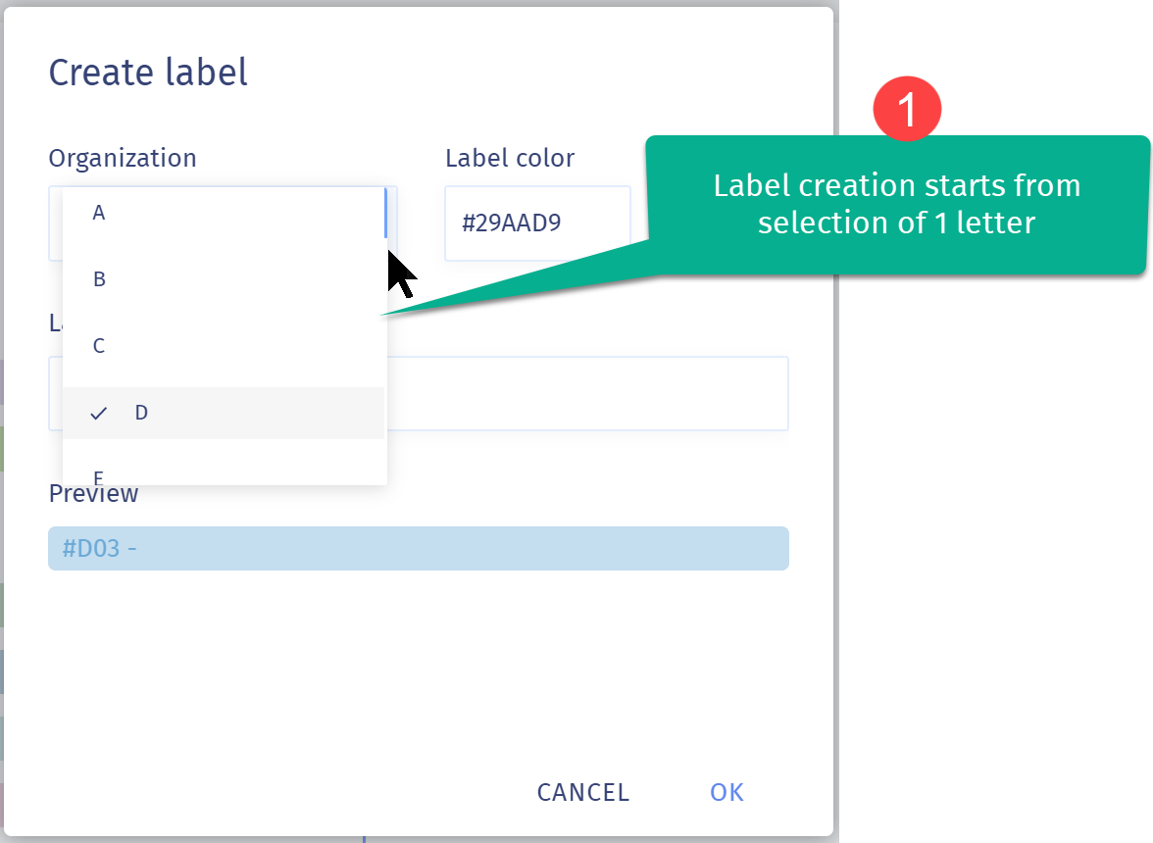The image size is (1153, 843).
Task: Click the #D03 preview label bar
Action: (x=419, y=548)
